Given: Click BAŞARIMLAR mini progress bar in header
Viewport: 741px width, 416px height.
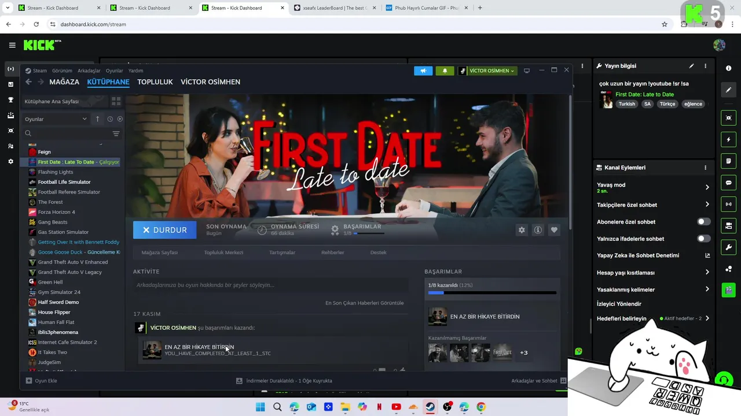Looking at the screenshot, I should pos(369,233).
